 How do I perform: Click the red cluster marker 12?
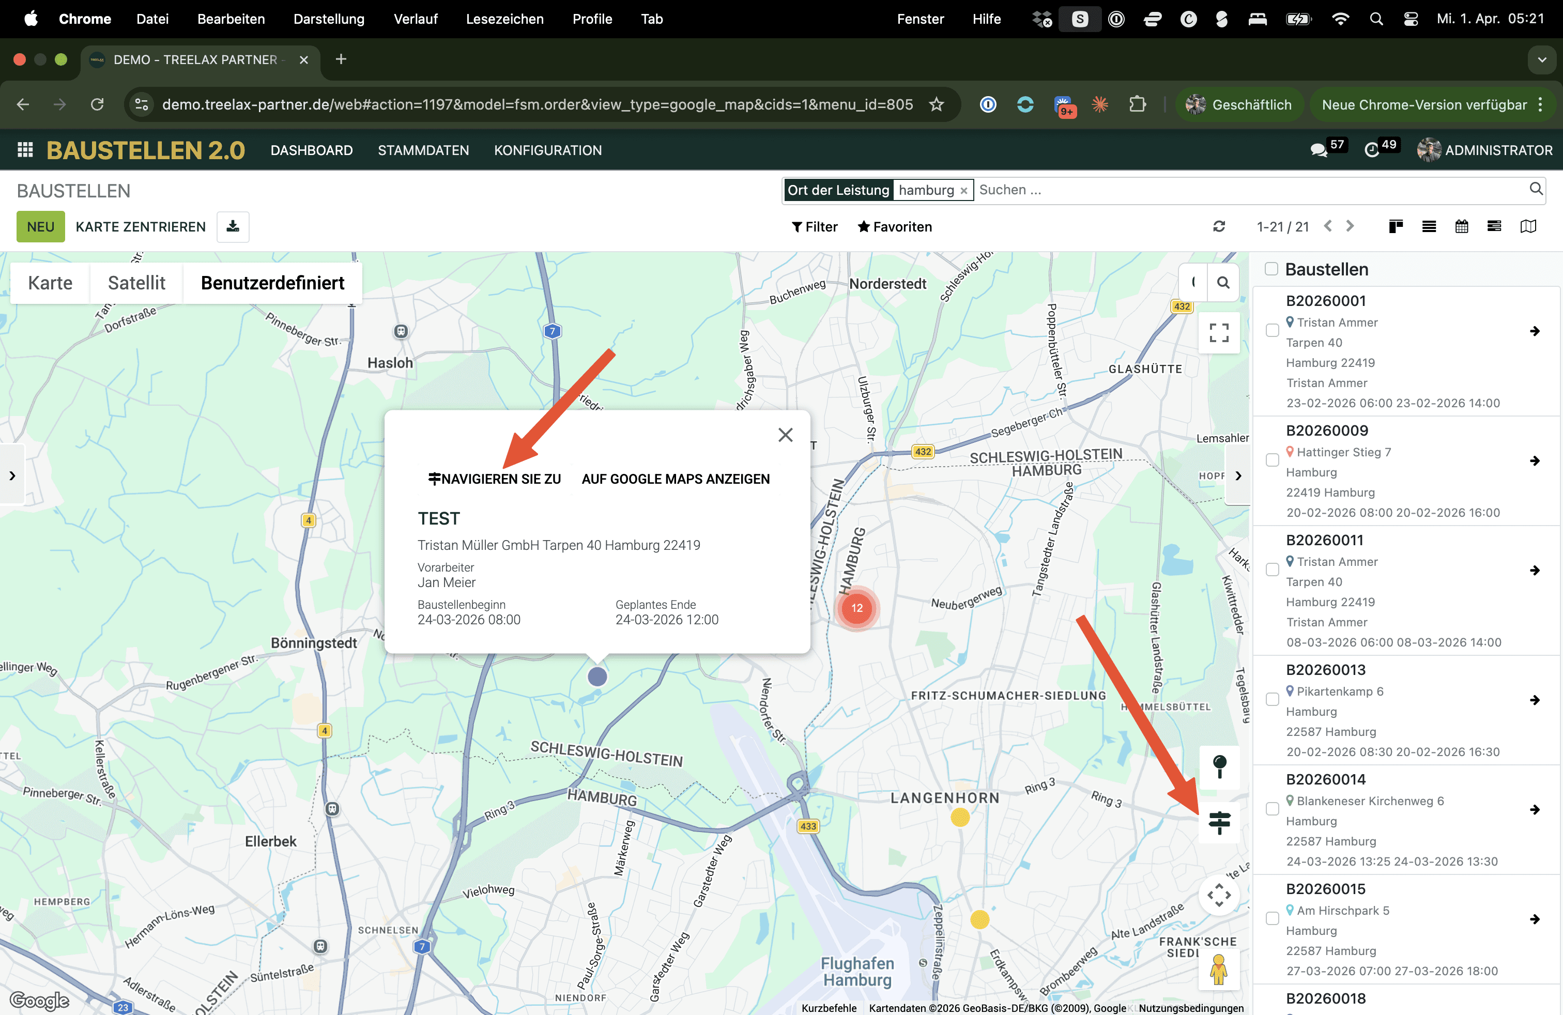click(x=856, y=608)
